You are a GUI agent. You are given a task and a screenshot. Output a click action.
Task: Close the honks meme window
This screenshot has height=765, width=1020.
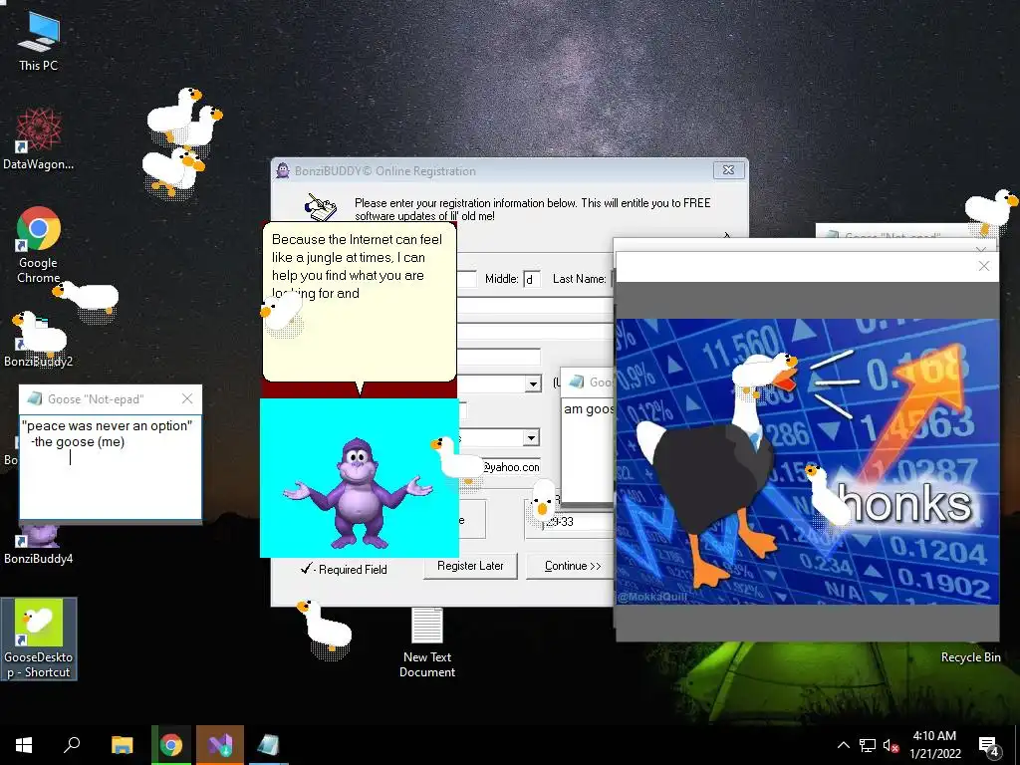click(983, 265)
